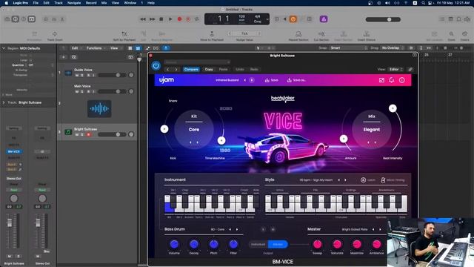
Task: Click the Bass Drum Pitch knob
Action: [x=213, y=244]
